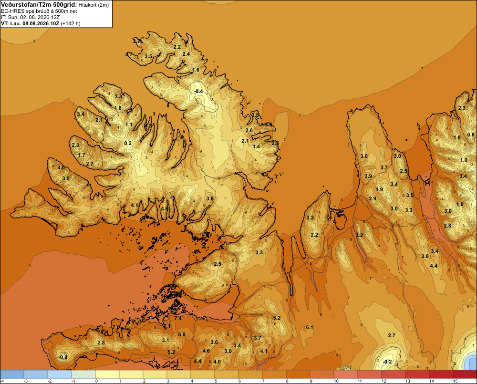Click the legend swatch between 14 and 15

point(441,374)
